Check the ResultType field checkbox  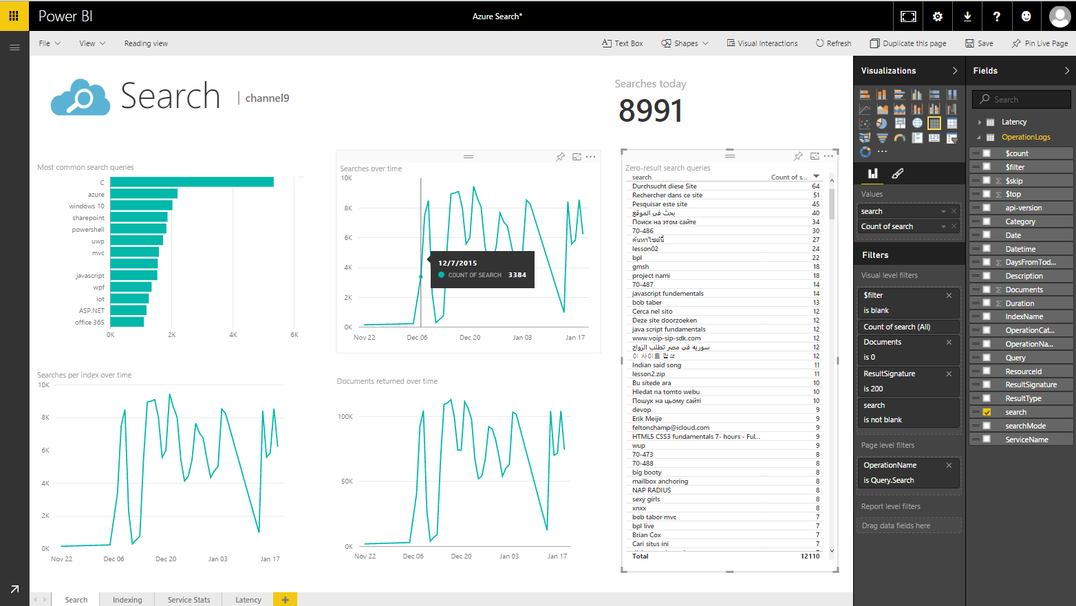tap(987, 398)
